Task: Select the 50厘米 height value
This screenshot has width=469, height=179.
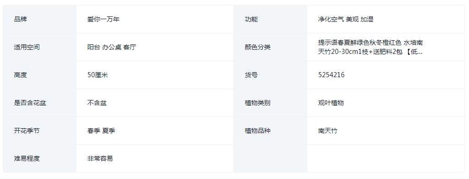Action: [98, 75]
